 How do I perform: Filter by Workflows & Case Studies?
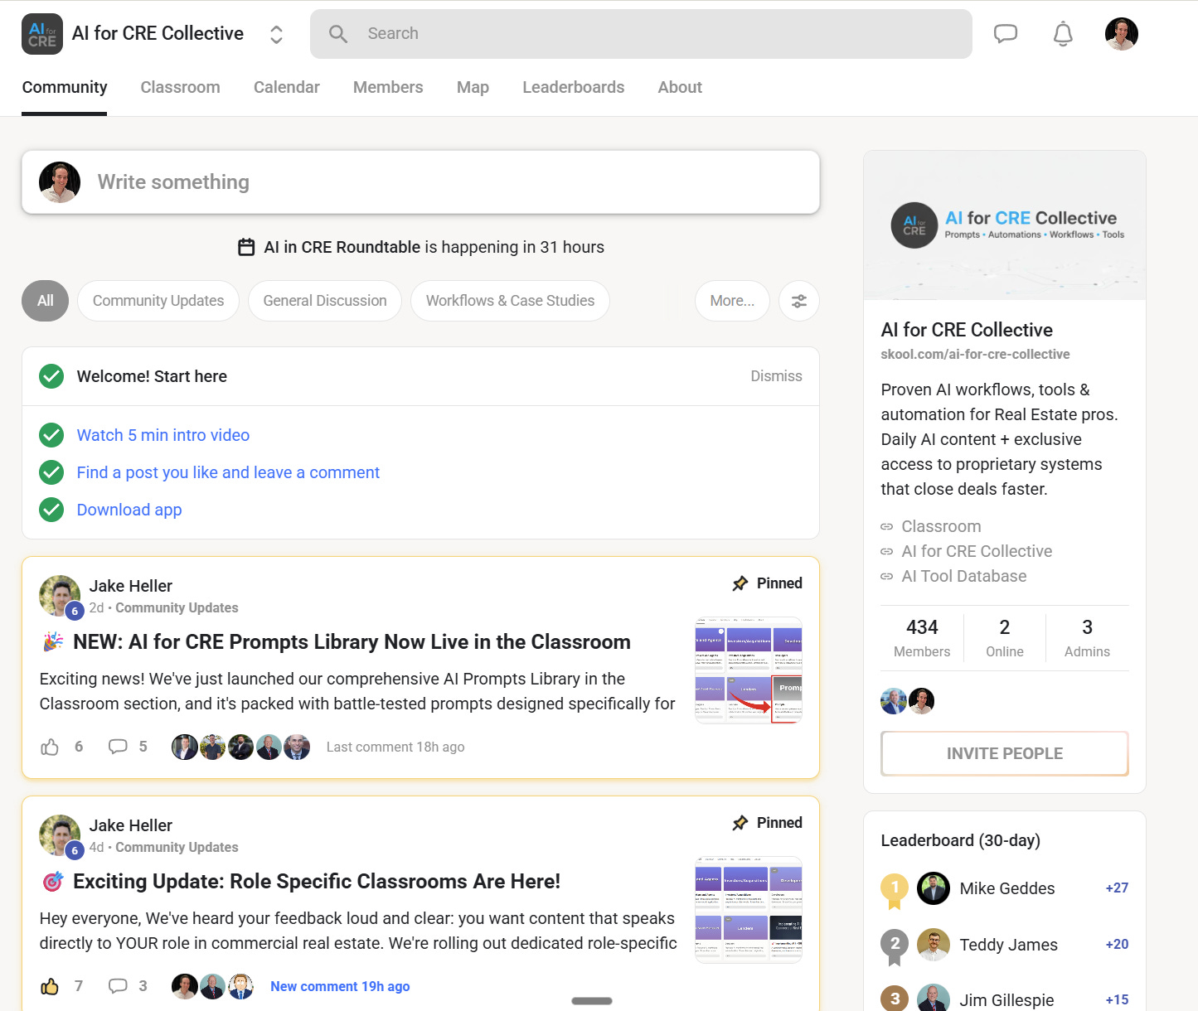(x=510, y=301)
